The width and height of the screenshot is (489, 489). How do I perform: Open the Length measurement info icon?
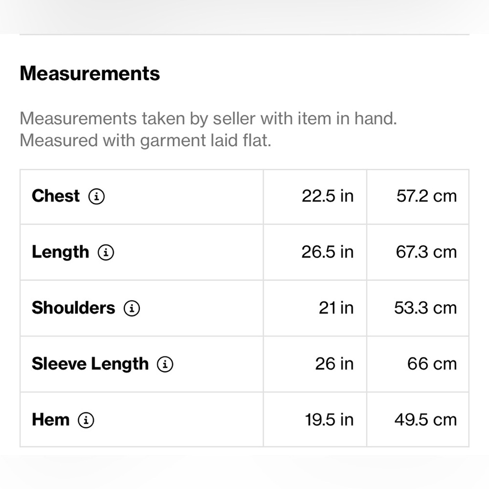[x=106, y=252]
